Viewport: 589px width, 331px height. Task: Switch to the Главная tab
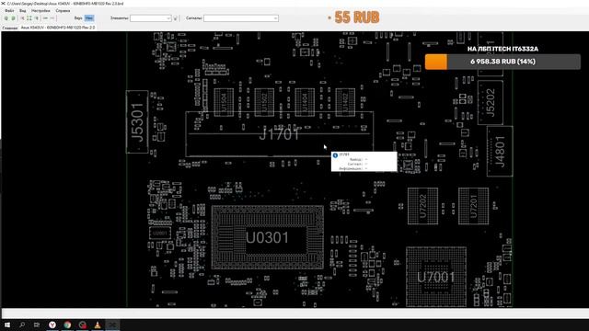pos(10,28)
